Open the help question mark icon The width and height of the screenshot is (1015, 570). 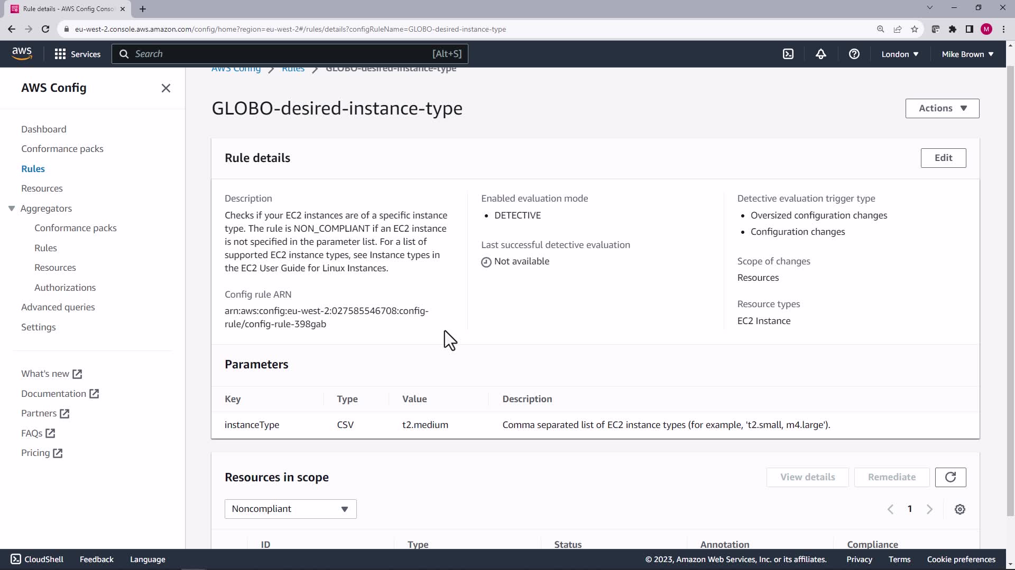[854, 54]
